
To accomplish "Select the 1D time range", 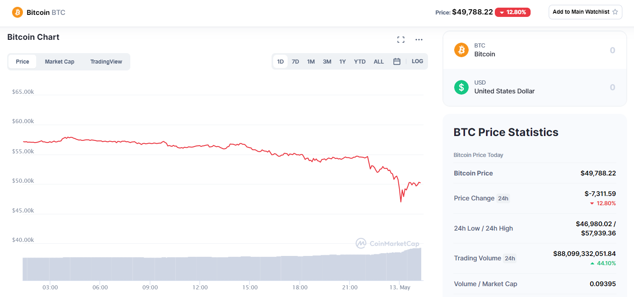I will tap(280, 62).
